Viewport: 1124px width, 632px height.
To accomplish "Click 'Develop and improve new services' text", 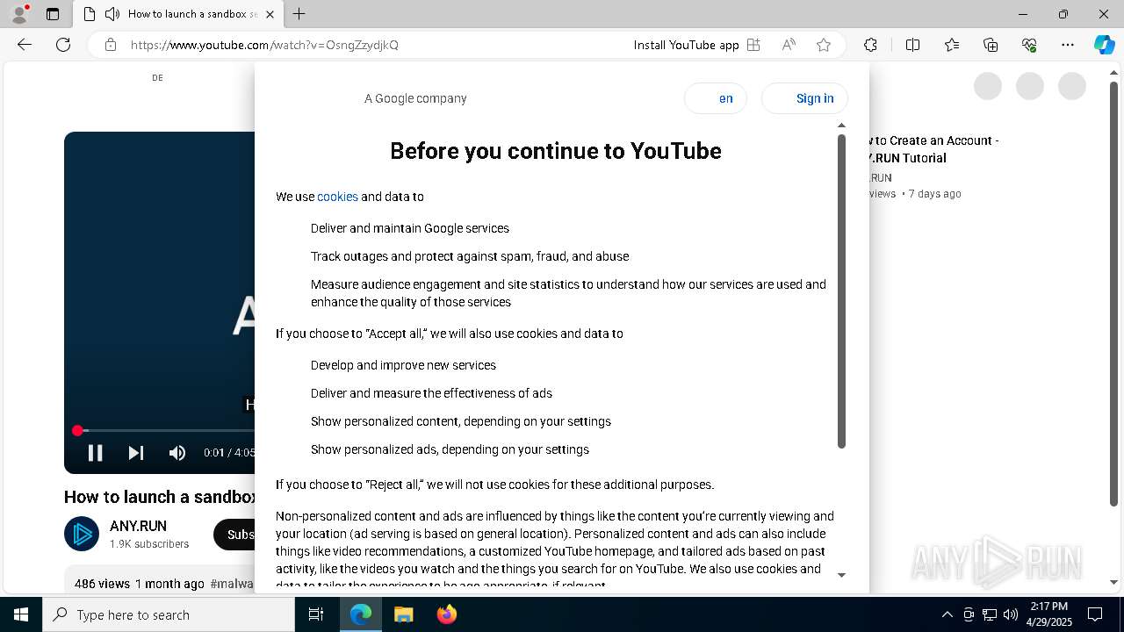I will [403, 365].
